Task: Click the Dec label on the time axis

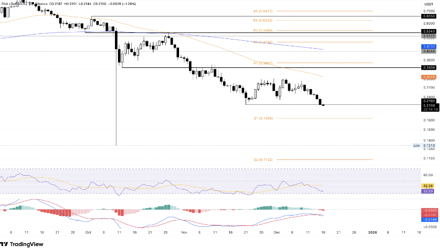Action: tap(277, 232)
